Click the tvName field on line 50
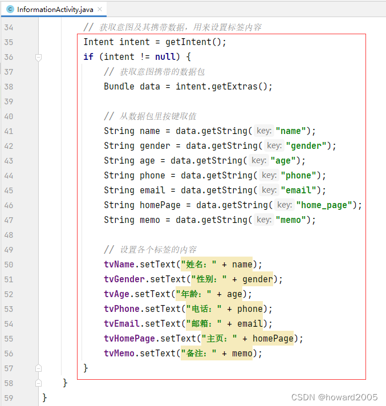Image resolution: width=386 pixels, height=406 pixels. tap(119, 265)
